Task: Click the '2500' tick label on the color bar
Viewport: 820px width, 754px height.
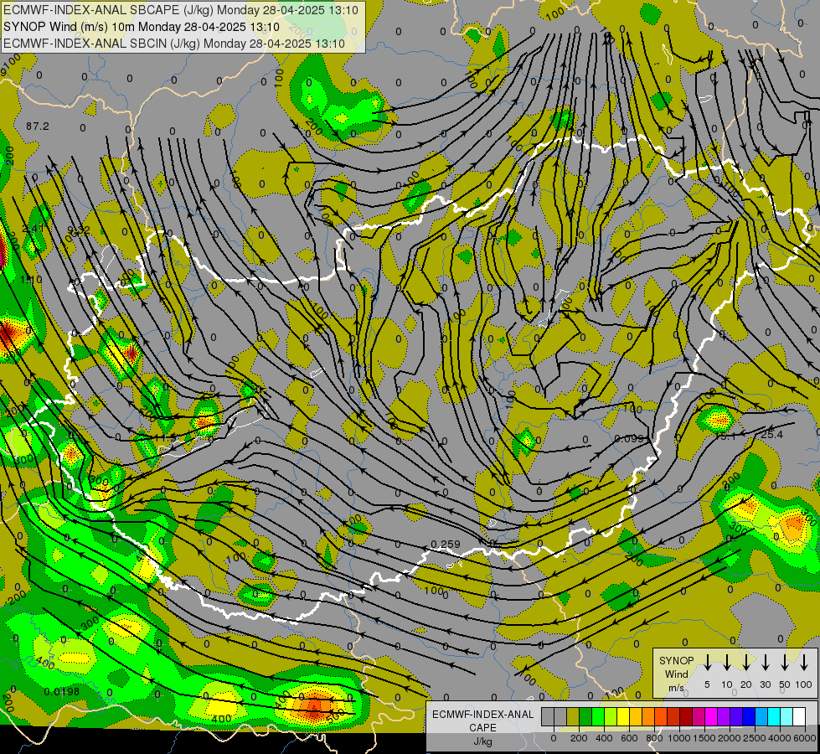Action: point(755,738)
